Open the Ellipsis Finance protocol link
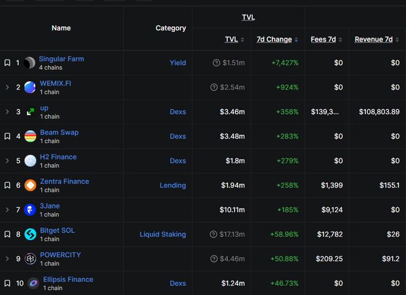Image resolution: width=406 pixels, height=295 pixels. (x=68, y=279)
